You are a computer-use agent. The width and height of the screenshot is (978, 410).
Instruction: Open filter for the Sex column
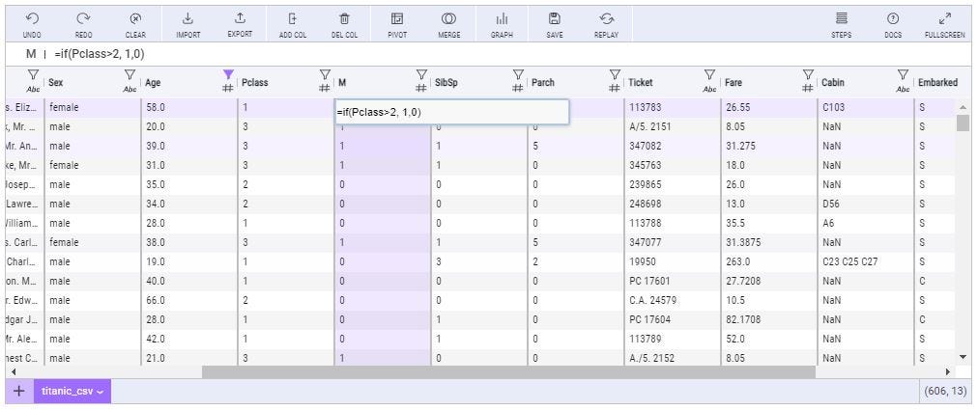tap(129, 75)
